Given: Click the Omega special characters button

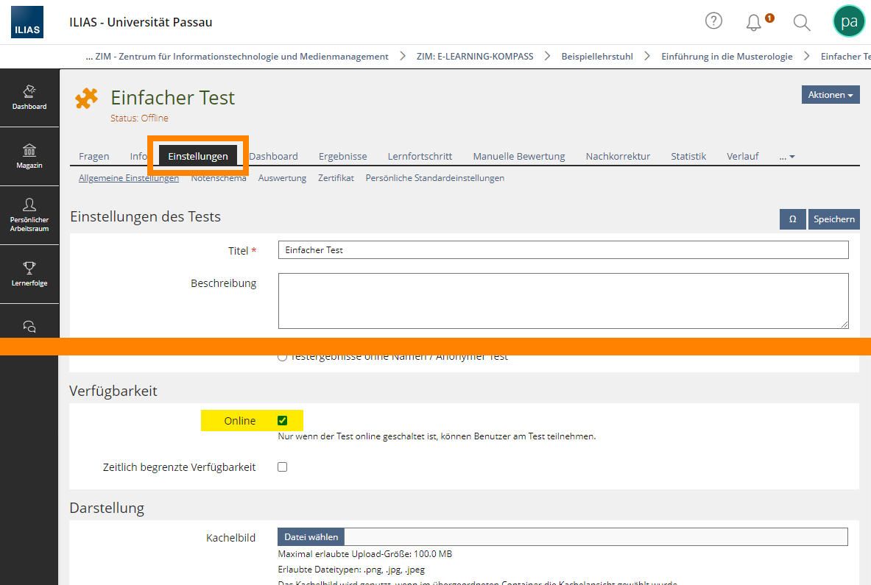Looking at the screenshot, I should pos(793,219).
